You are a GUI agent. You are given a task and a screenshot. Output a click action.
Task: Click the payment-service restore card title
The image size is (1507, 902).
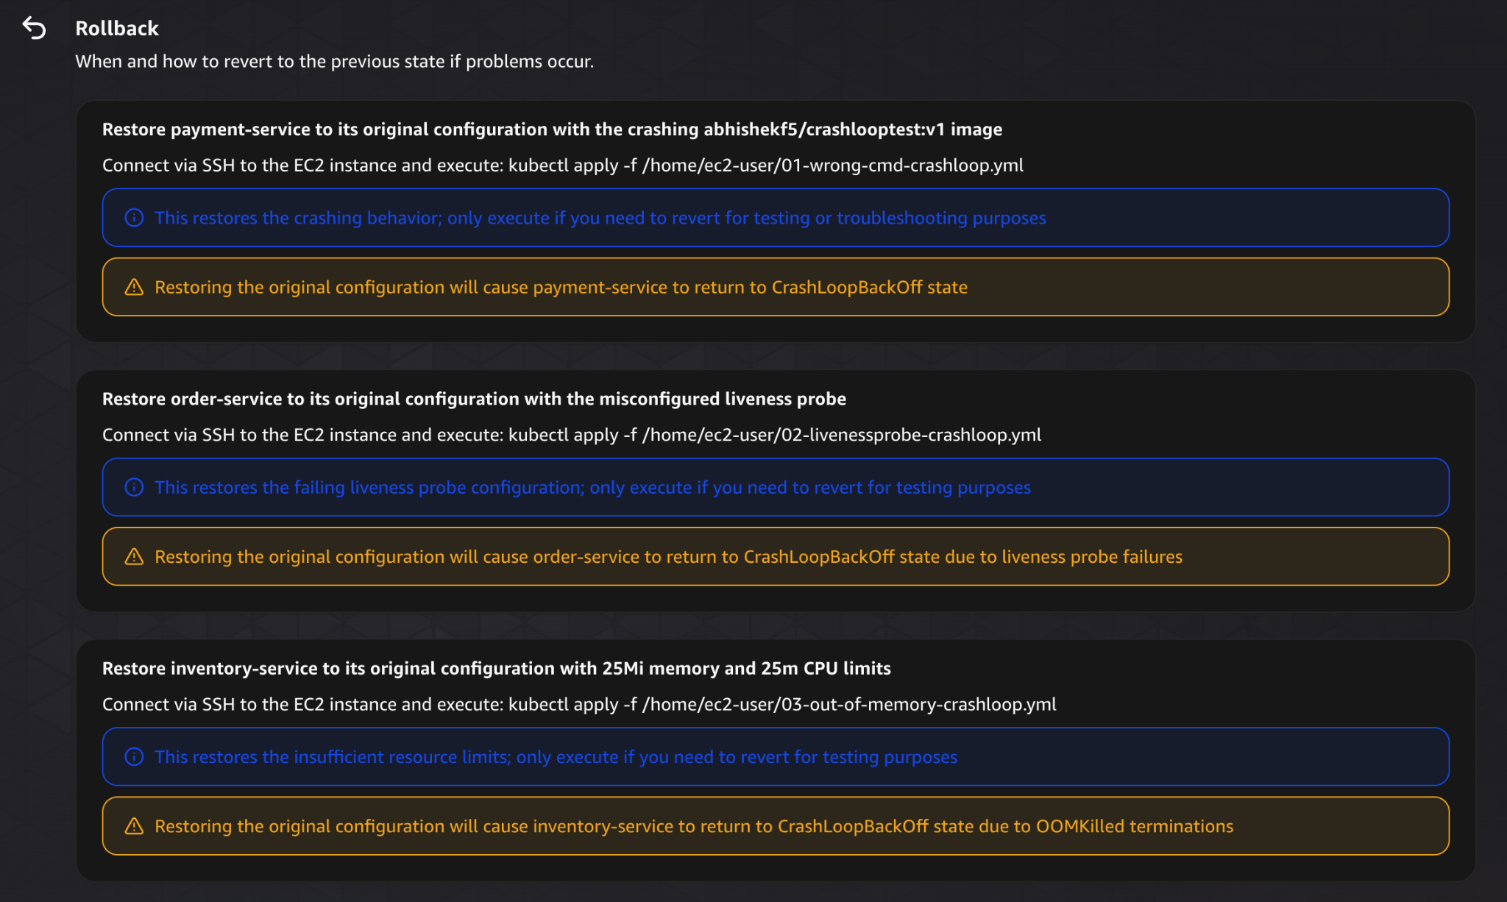[x=552, y=129]
